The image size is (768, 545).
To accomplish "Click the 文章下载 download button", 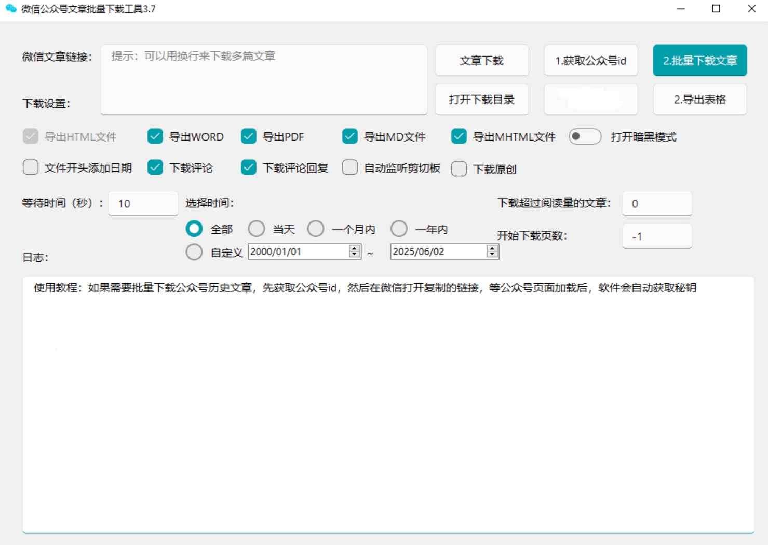I will [482, 60].
